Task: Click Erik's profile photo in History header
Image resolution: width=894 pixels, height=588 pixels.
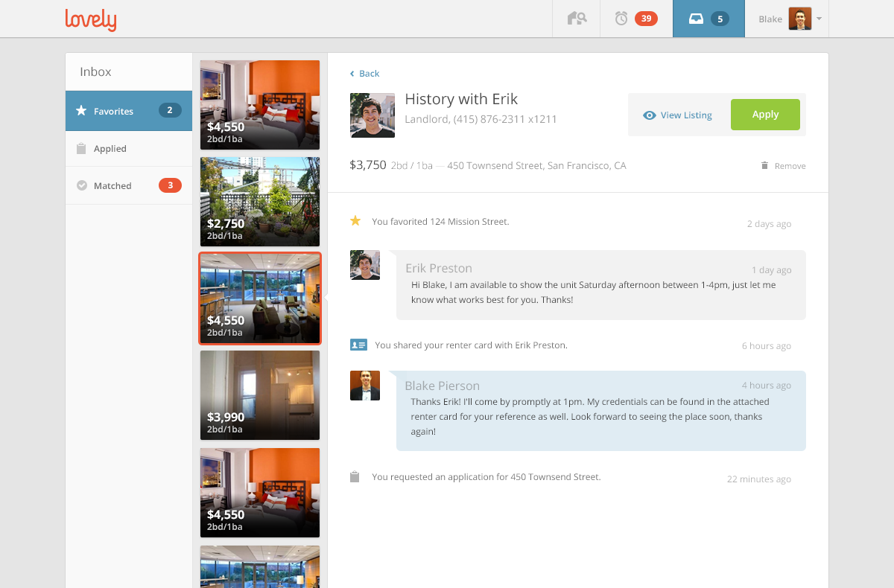Action: coord(372,115)
